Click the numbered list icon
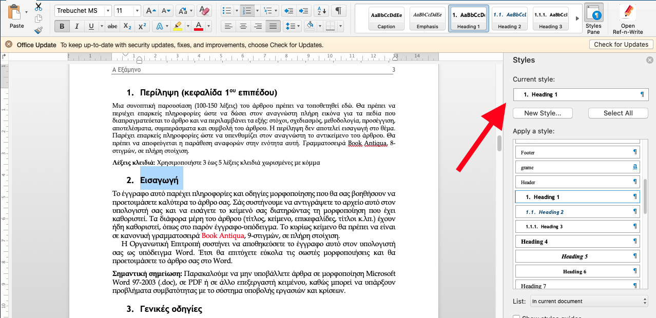The height and width of the screenshot is (318, 656). 246,11
